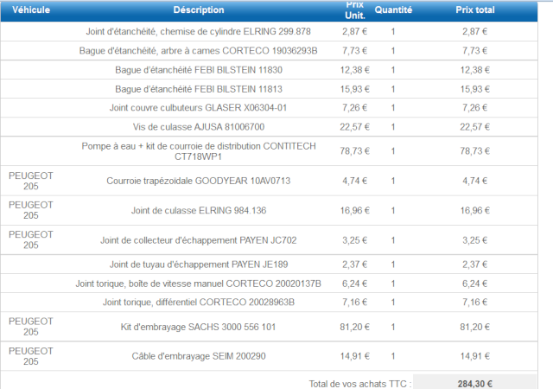
Task: Select Joint torique différentiel CORTECO 20028963B
Action: click(x=199, y=303)
